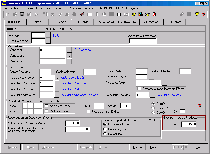Screen dimensions: 210x154
Task: Enable Remesar automáticamente Efecto checkbox
Action: tap(139, 89)
